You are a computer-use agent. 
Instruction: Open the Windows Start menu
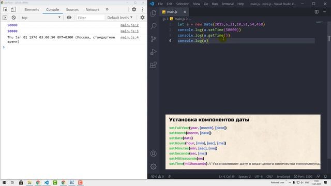[4, 182]
